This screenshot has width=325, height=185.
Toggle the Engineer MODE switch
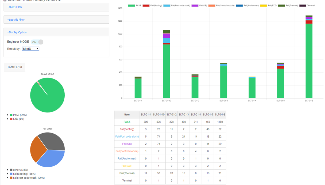(x=37, y=42)
